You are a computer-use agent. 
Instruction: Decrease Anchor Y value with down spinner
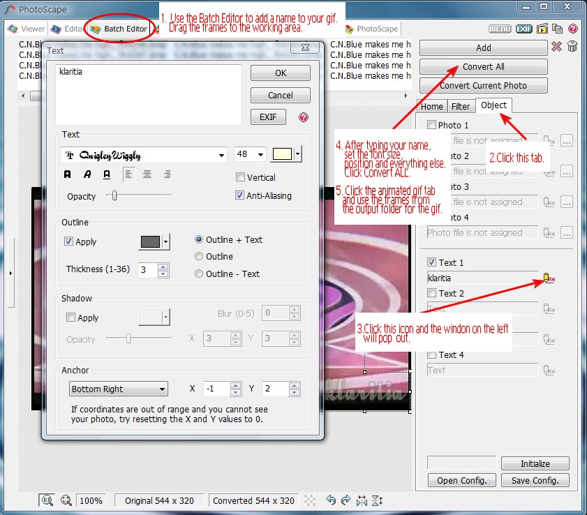295,393
